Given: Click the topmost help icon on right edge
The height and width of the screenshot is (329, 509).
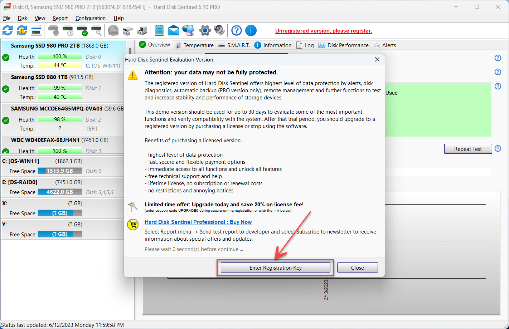Looking at the screenshot, I should [498, 58].
